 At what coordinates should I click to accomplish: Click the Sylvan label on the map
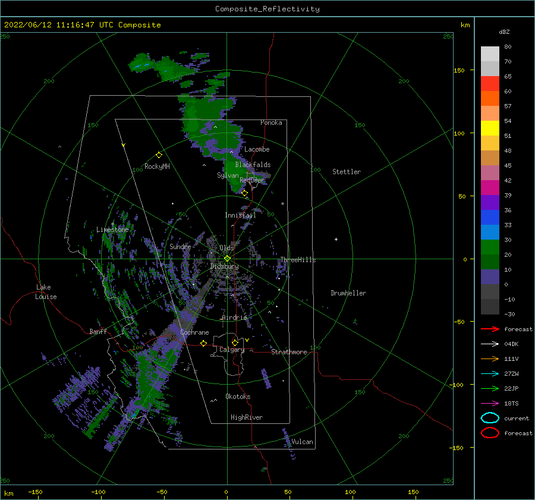[228, 175]
